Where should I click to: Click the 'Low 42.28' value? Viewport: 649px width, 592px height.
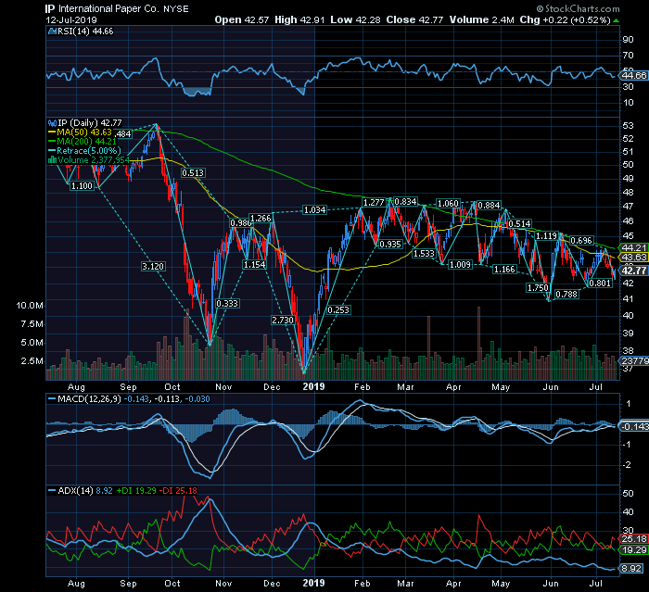355,19
